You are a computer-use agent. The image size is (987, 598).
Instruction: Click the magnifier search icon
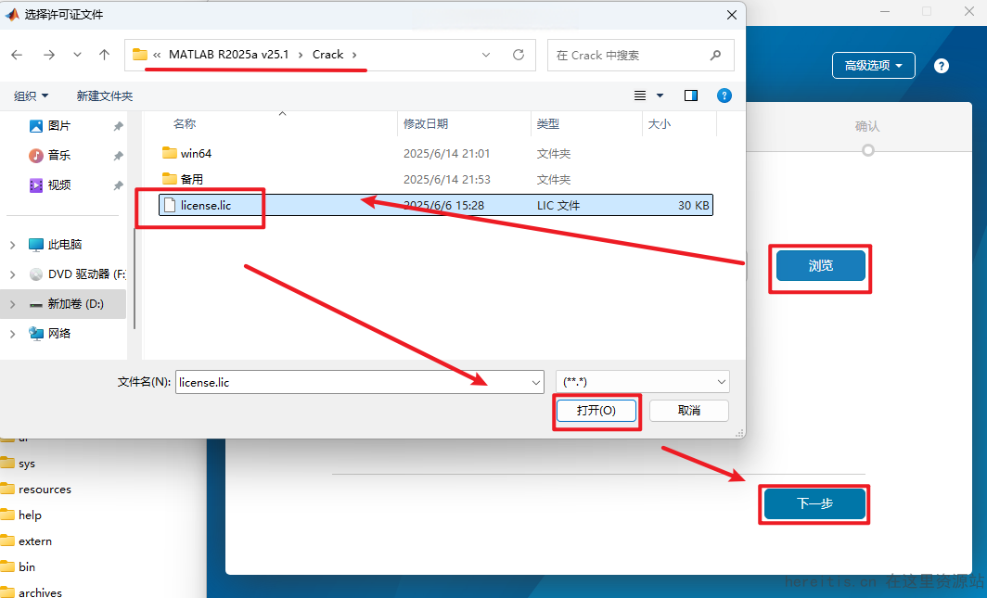coord(716,56)
